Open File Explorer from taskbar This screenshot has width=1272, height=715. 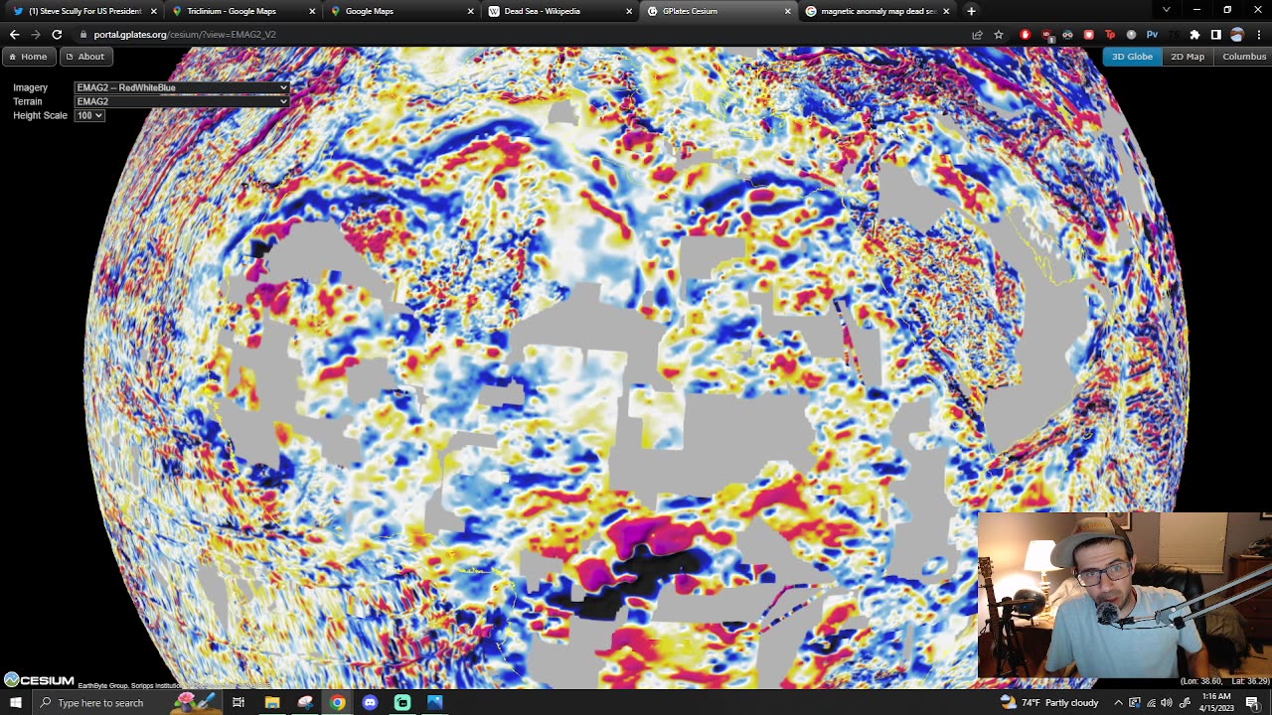pyautogui.click(x=271, y=703)
